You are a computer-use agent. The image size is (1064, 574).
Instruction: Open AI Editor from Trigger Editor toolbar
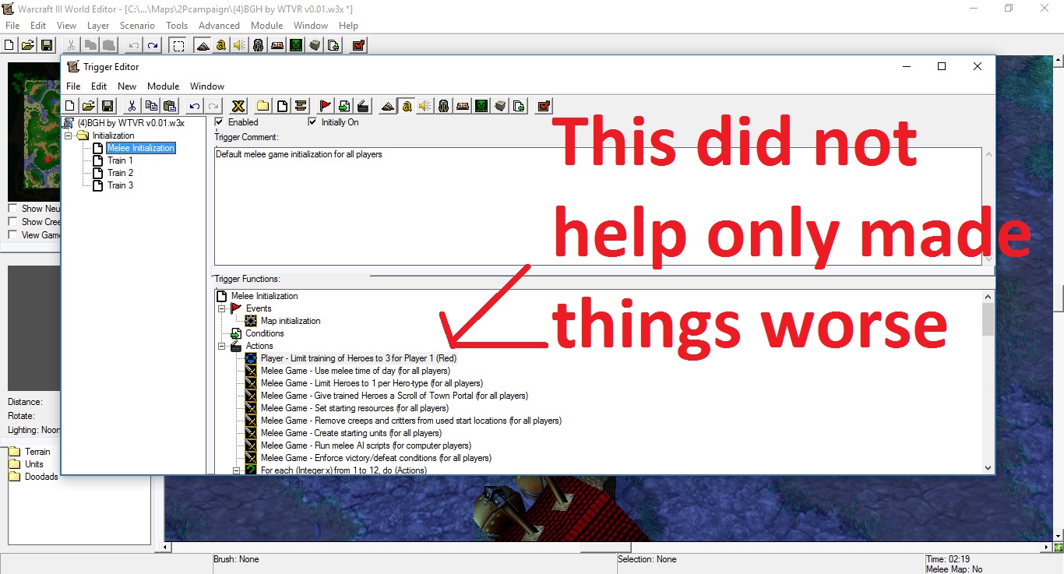(x=481, y=106)
